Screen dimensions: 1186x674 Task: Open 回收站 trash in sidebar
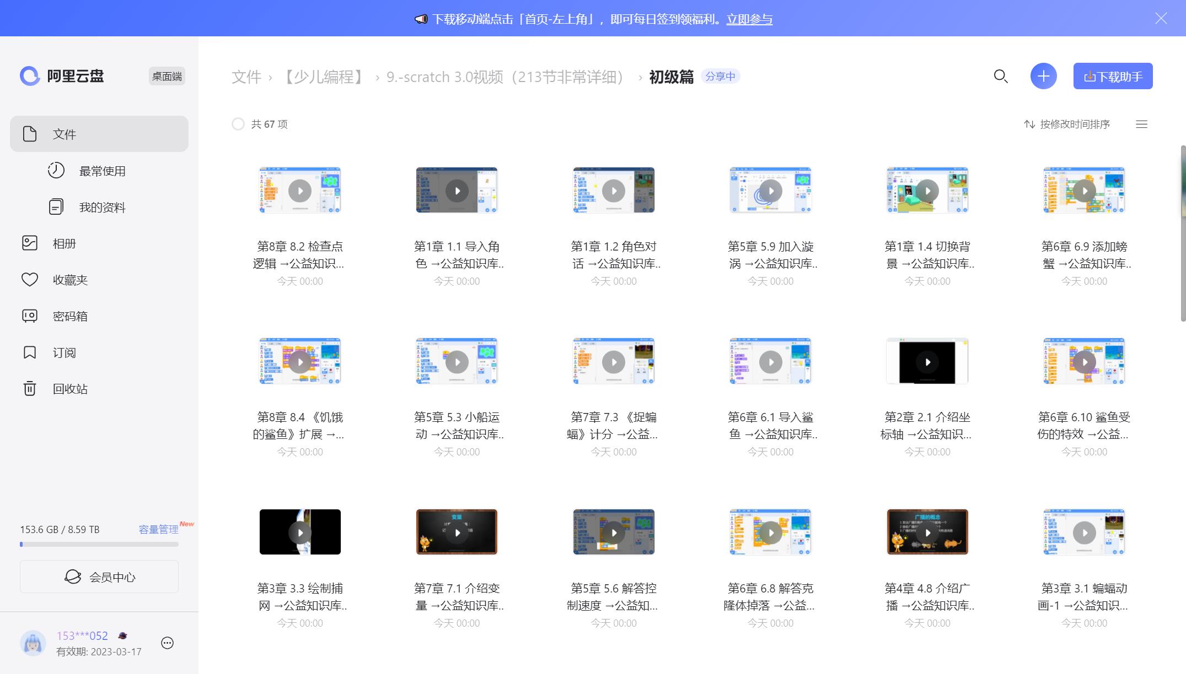[x=69, y=389]
